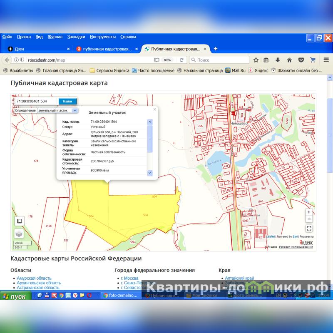
Task: Open the Амурская область link
Action: point(34,278)
